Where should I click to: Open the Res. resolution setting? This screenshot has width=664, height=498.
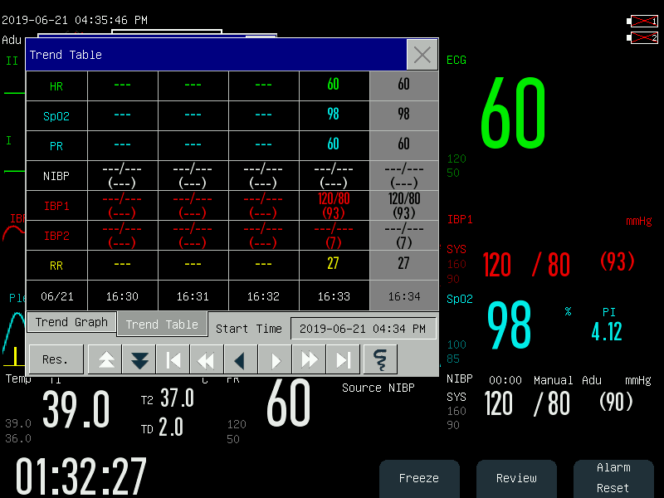click(56, 359)
